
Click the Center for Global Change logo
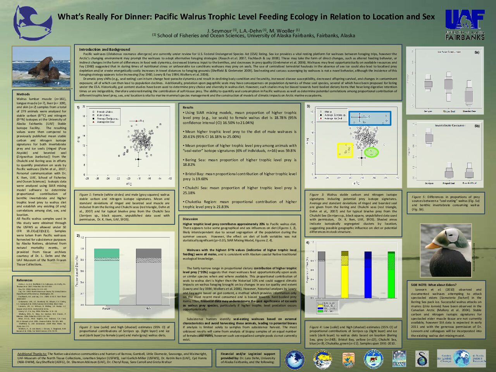(461, 358)
